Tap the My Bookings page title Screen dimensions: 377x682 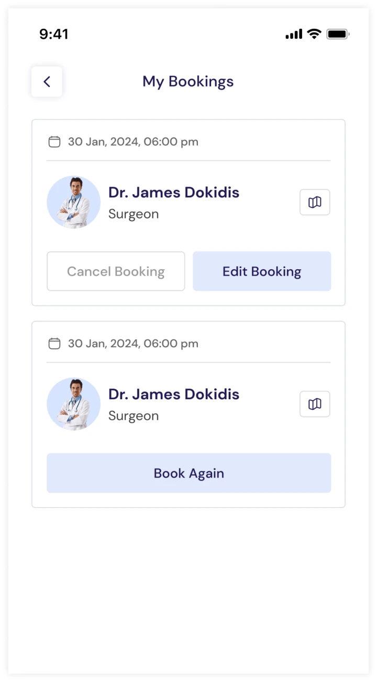coord(188,82)
